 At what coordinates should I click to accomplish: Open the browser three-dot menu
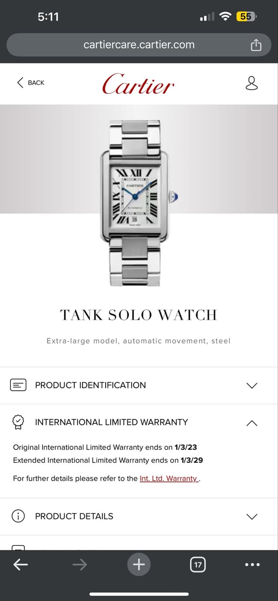point(252,565)
